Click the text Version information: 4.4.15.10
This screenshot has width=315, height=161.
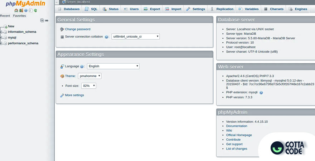point(247,121)
